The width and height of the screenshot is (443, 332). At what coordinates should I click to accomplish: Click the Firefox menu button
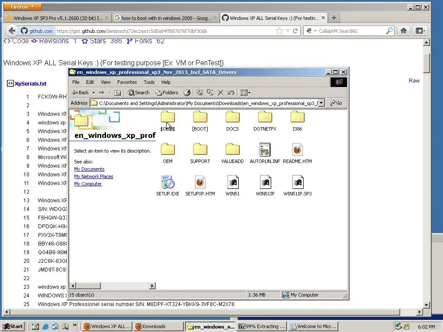tap(22, 6)
